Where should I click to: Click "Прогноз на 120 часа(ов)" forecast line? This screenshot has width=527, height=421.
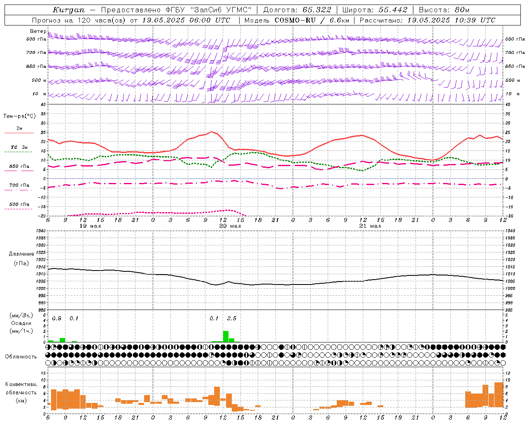tap(79, 20)
